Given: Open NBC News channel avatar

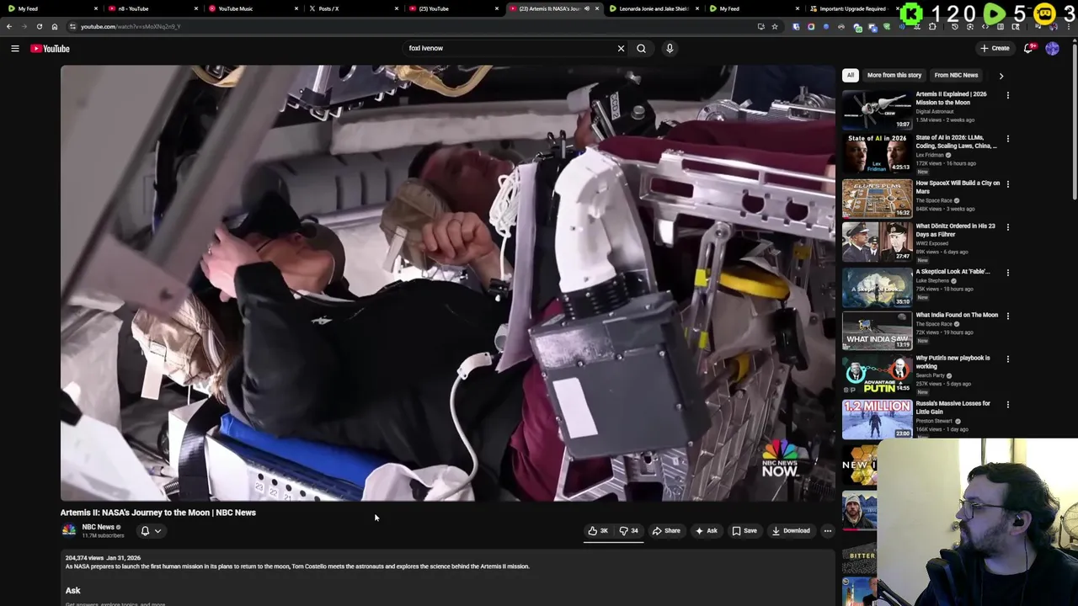Looking at the screenshot, I should point(69,530).
